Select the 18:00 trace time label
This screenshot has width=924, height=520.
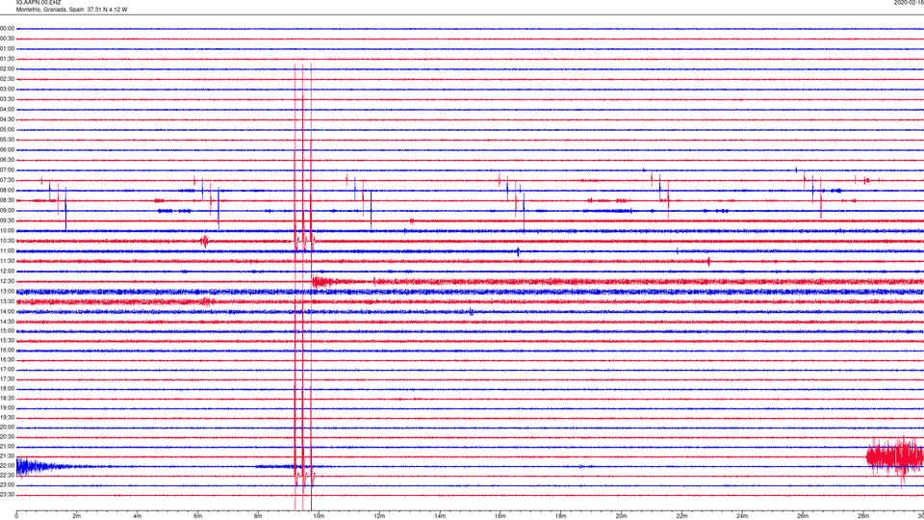[x=7, y=389]
